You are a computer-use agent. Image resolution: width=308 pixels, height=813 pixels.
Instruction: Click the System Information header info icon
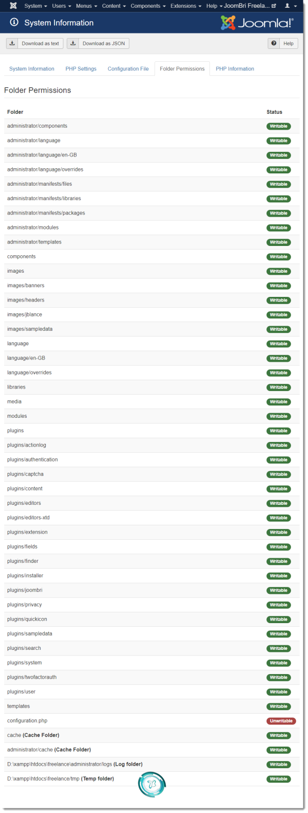click(x=14, y=23)
